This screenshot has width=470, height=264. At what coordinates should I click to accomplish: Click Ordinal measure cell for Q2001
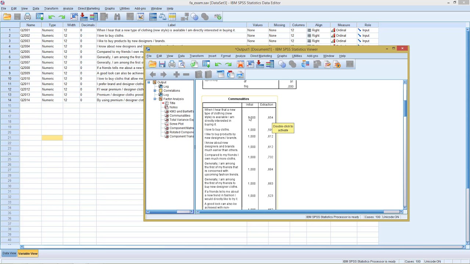point(344,30)
